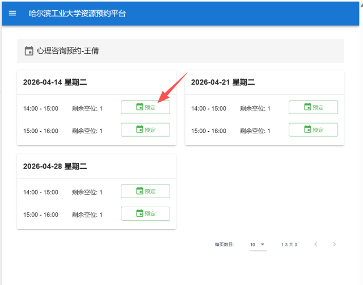
Task: Go to the next page arrow
Action: point(335,244)
